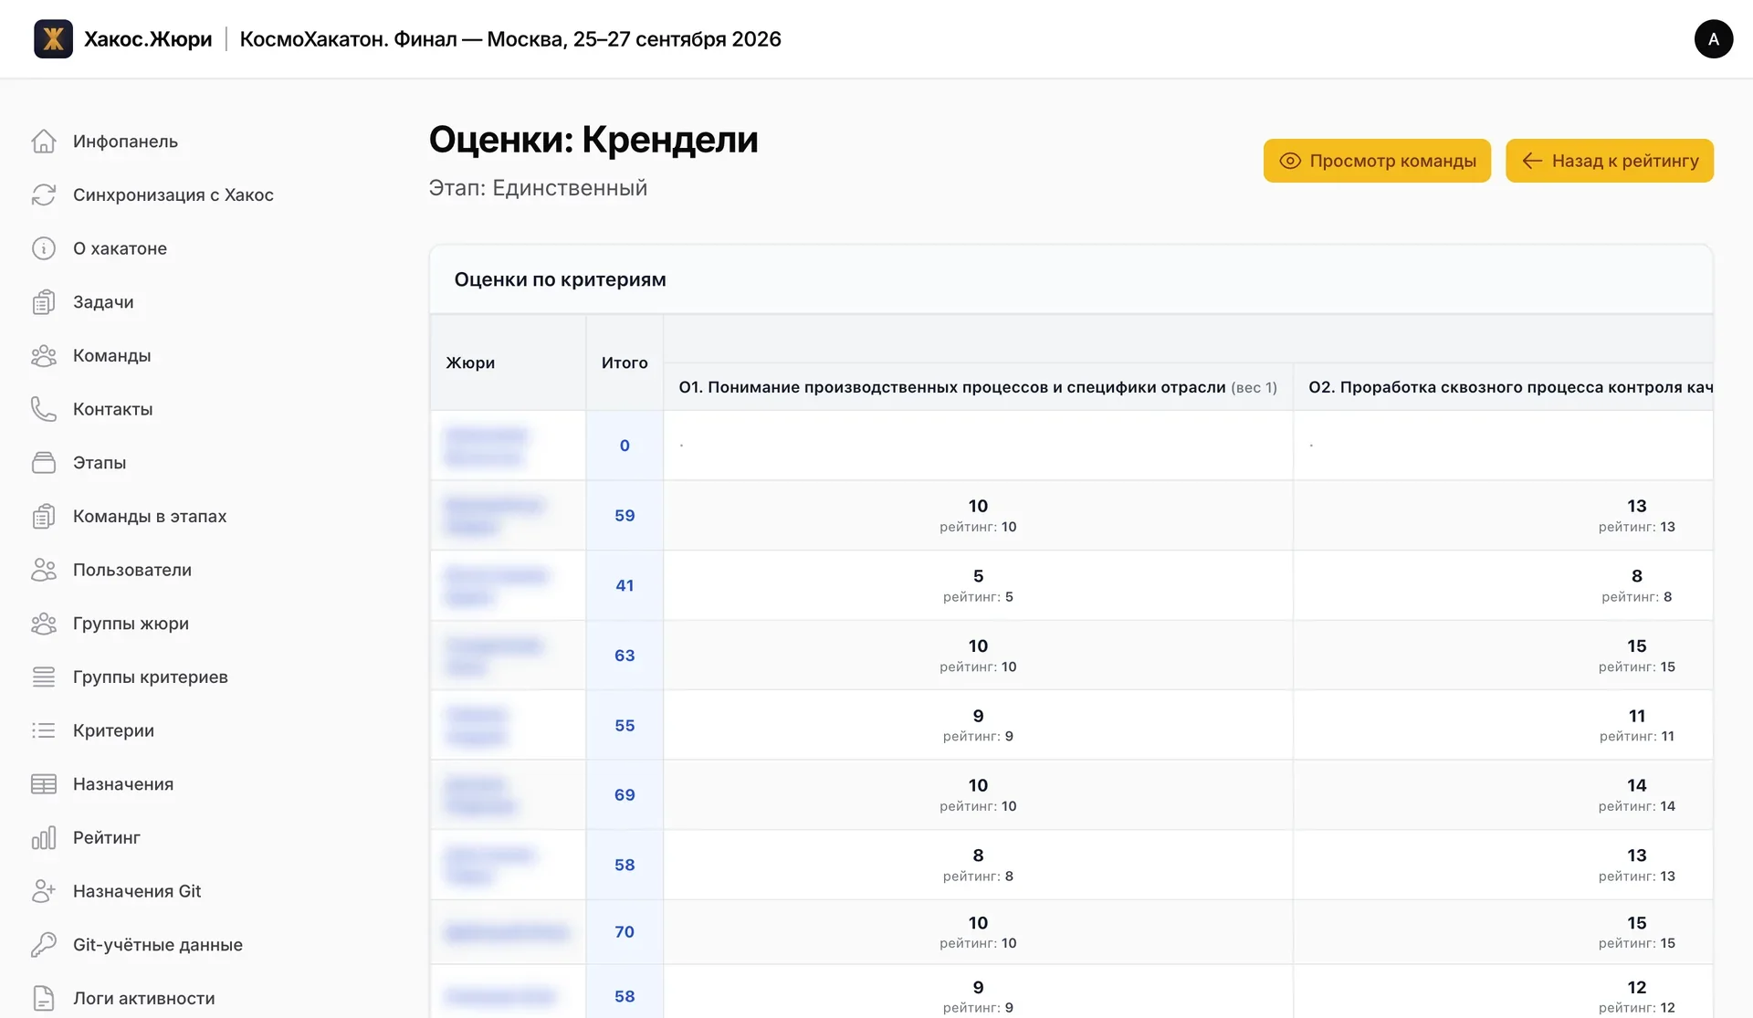The width and height of the screenshot is (1753, 1018).
Task: Click the Просмотр команды button
Action: coord(1377,161)
